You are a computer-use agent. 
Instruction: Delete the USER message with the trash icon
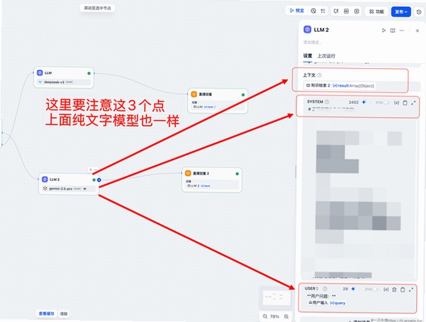tap(395, 290)
